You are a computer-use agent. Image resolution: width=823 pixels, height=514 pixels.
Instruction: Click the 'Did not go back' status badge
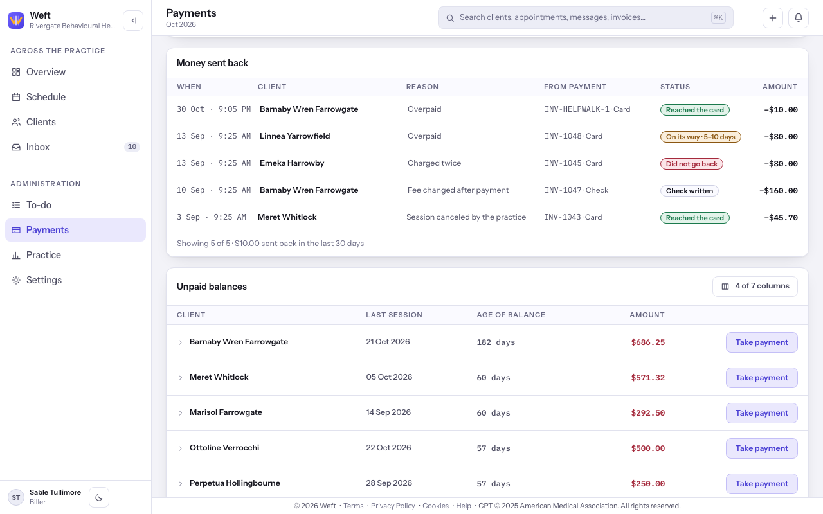pos(692,164)
